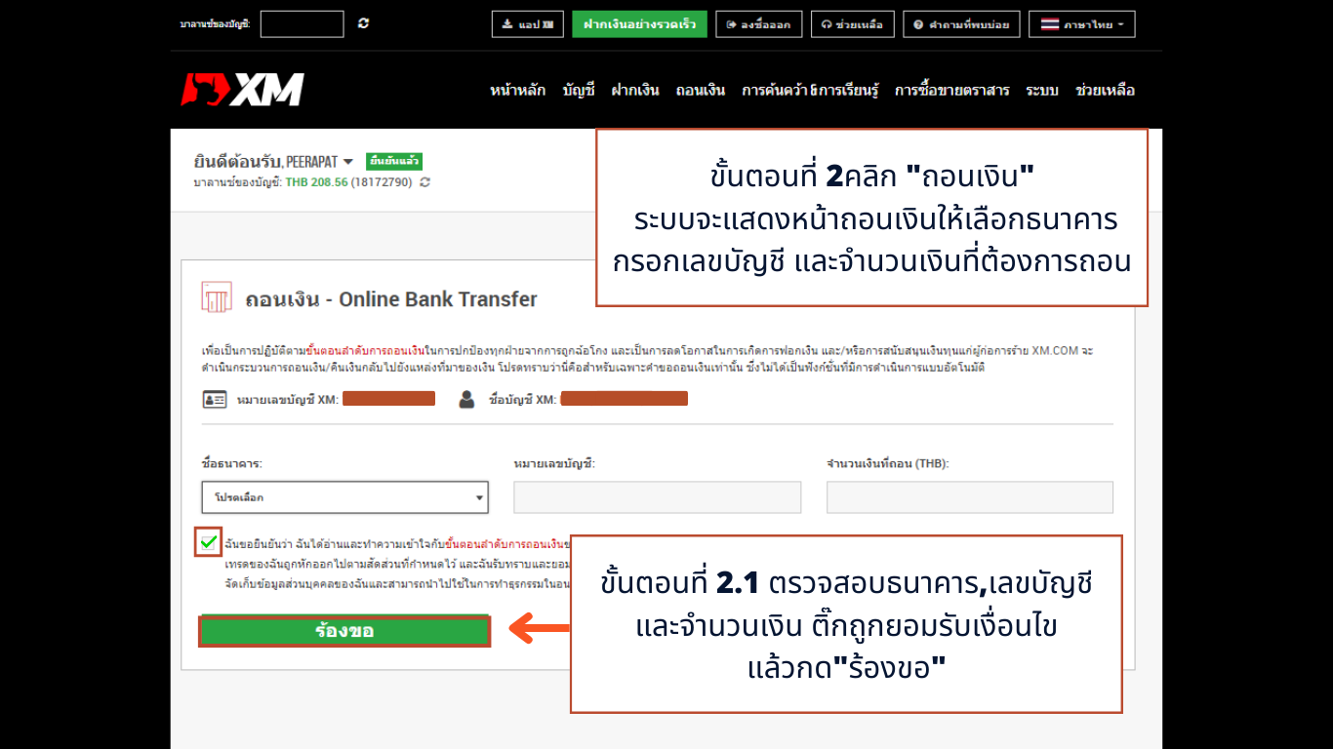Open ช่วยเหลือ in the main navigation

[x=1105, y=91]
